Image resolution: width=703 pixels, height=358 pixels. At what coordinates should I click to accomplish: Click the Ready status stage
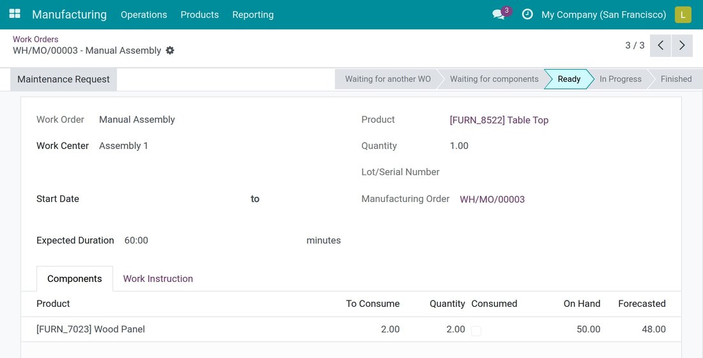(569, 79)
